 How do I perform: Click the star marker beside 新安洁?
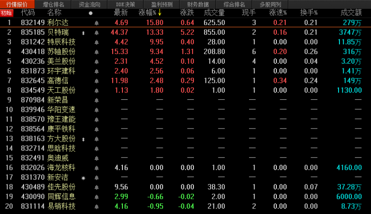[x=83, y=178]
